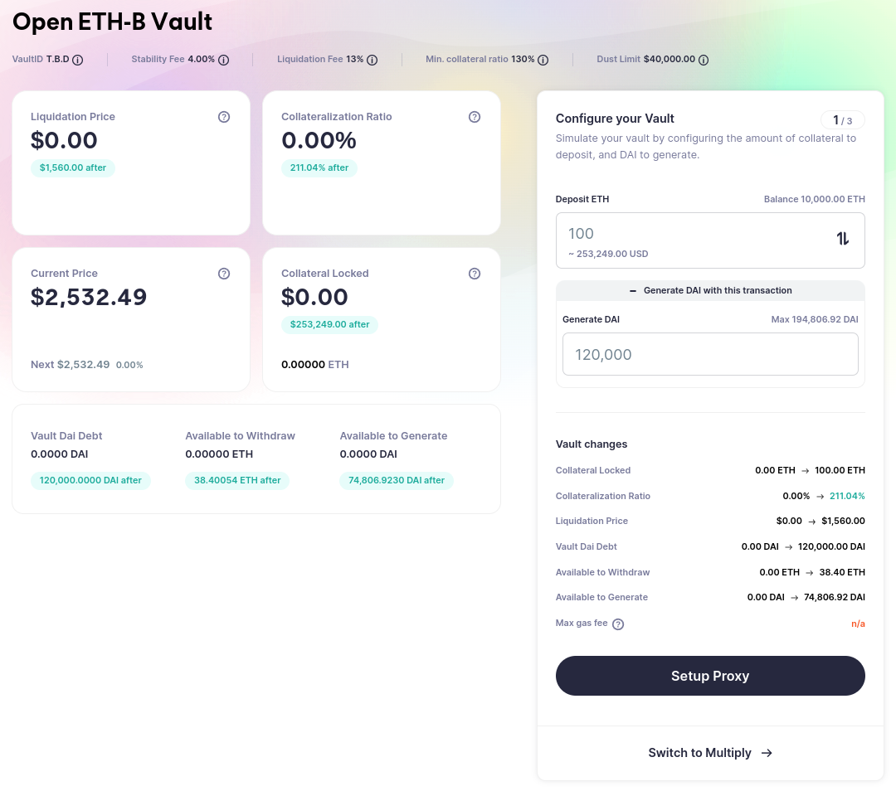Click the 120,000.0000 DAI after badge

click(x=90, y=480)
